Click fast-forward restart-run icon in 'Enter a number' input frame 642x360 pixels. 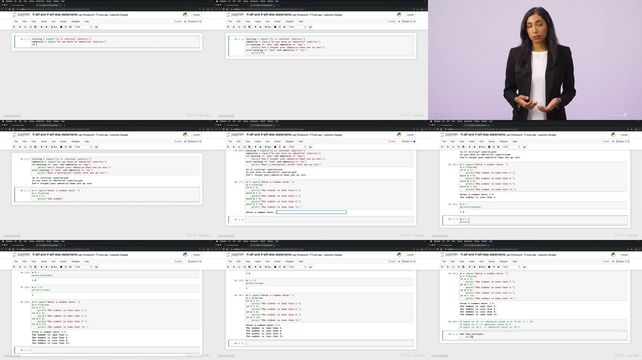285,147
